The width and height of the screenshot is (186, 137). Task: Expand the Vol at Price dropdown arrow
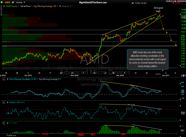click(32, 6)
